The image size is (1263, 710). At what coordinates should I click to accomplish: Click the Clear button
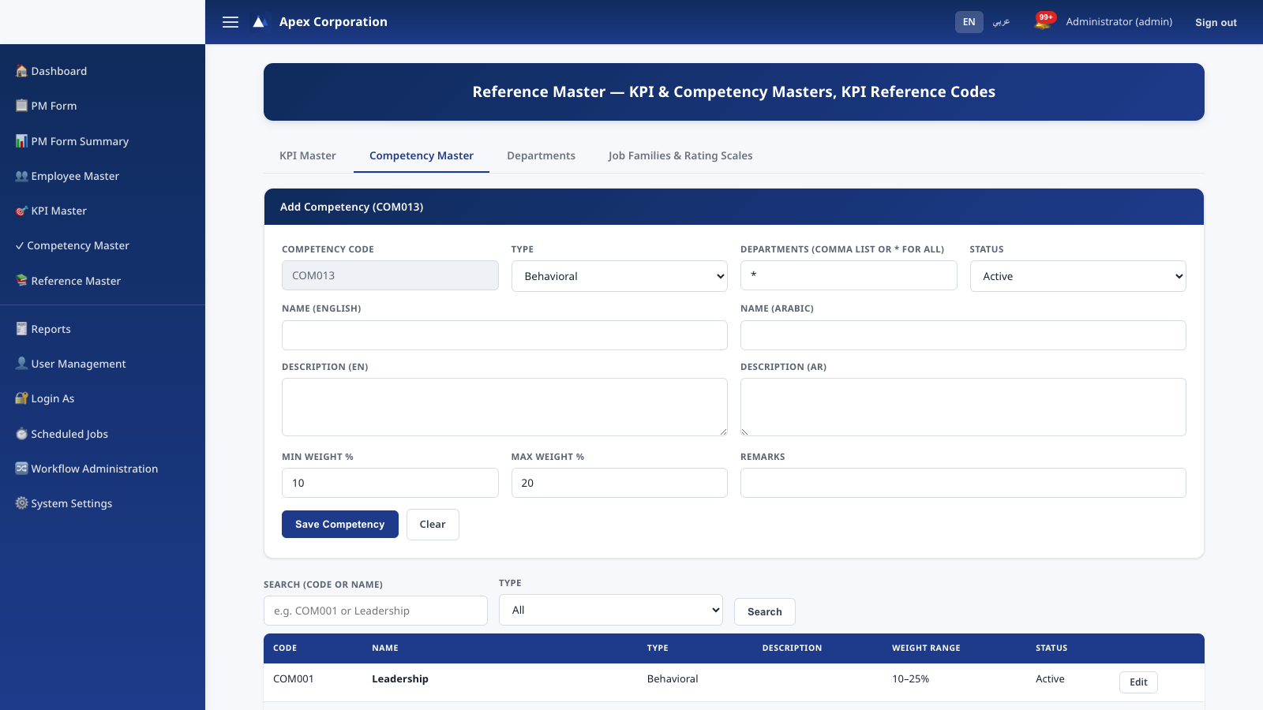pyautogui.click(x=433, y=525)
